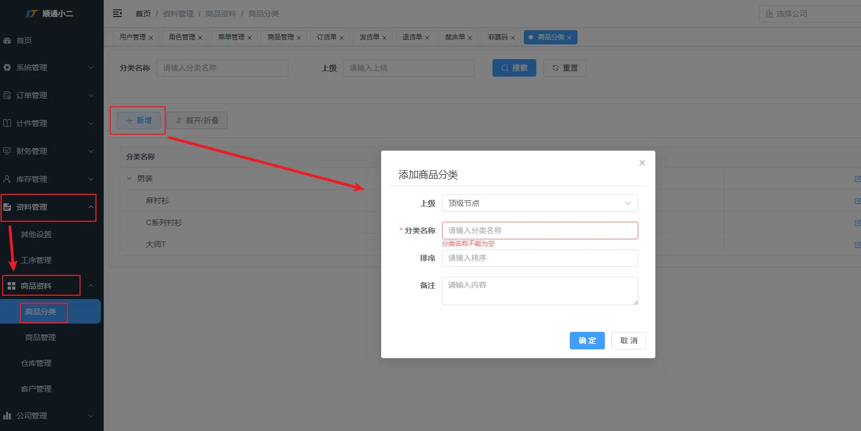The width and height of the screenshot is (861, 431).
Task: Click the 备注 textarea
Action: click(x=540, y=291)
